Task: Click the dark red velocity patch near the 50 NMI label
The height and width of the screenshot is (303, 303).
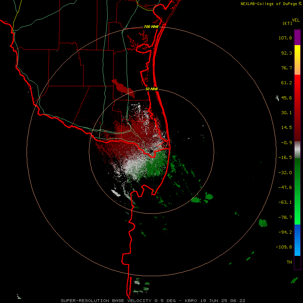Action: point(124,88)
